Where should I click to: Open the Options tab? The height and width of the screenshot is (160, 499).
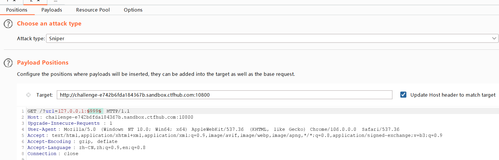tap(133, 10)
